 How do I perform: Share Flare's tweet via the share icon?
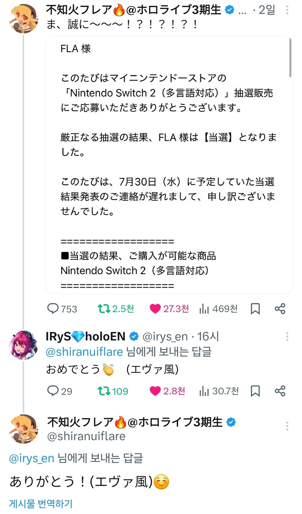pos(280,309)
